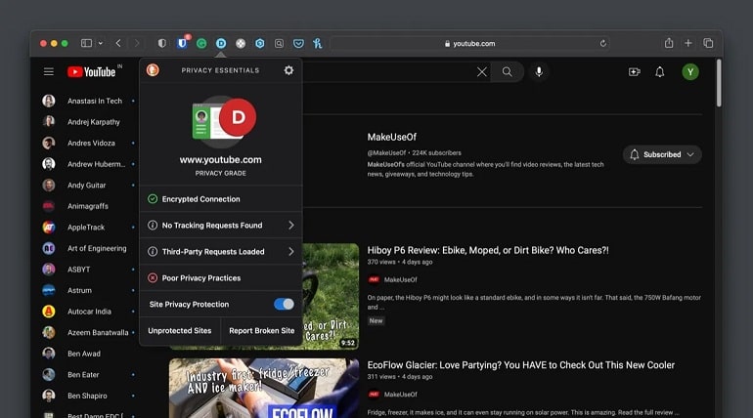Open Ben Shapiro subscription
Screen dimensions: 753x418
pos(89,396)
